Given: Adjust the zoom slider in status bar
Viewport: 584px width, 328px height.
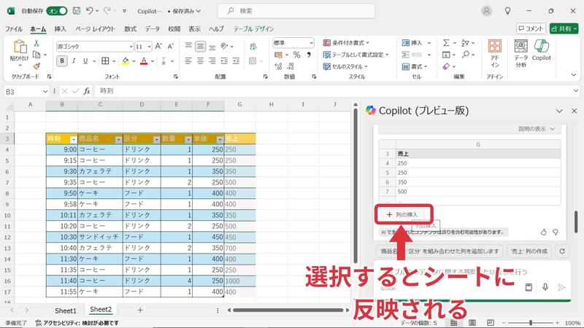Looking at the screenshot, I should pos(531,323).
